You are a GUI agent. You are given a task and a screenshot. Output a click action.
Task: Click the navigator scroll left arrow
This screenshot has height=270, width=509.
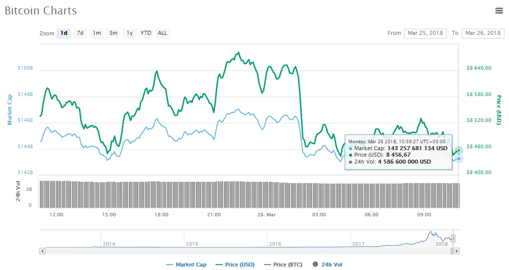pos(42,252)
